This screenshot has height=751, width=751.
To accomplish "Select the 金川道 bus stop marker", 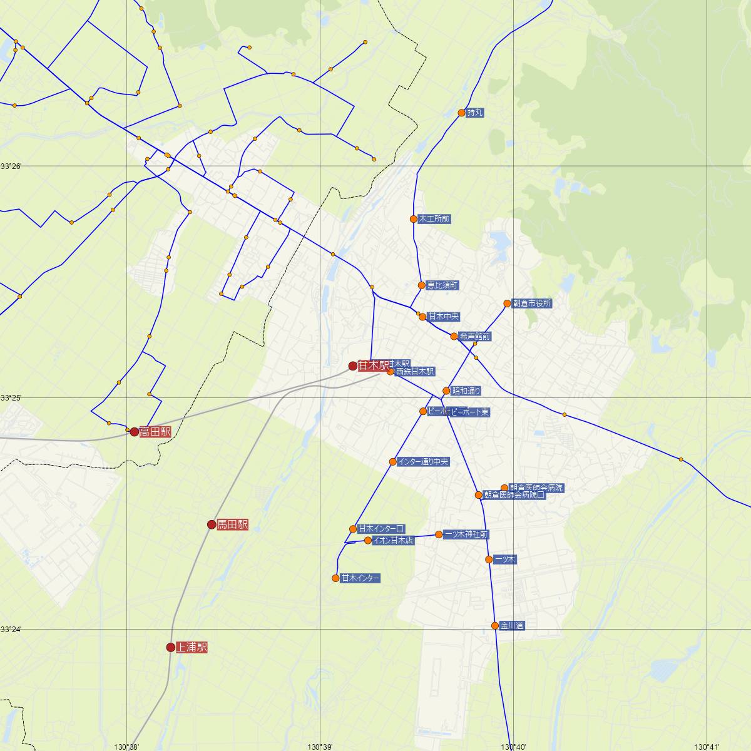I will coord(495,626).
